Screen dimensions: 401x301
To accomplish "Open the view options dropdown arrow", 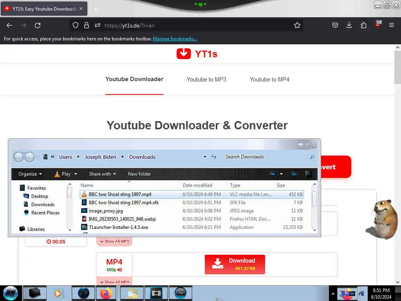I will tap(281, 174).
